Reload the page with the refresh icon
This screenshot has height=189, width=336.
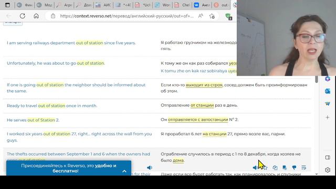(23, 16)
